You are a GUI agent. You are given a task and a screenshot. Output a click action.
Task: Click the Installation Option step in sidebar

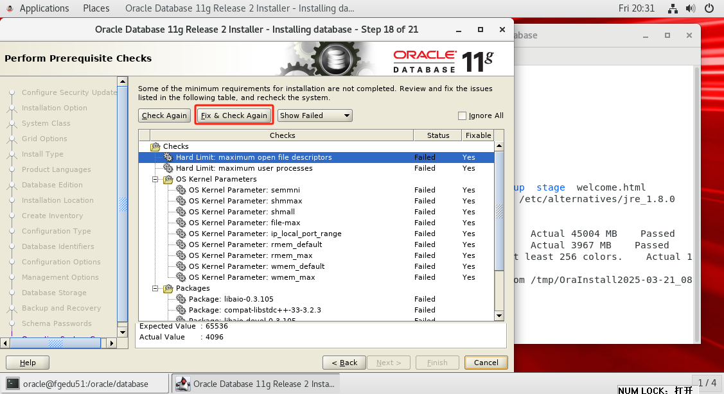coord(55,108)
